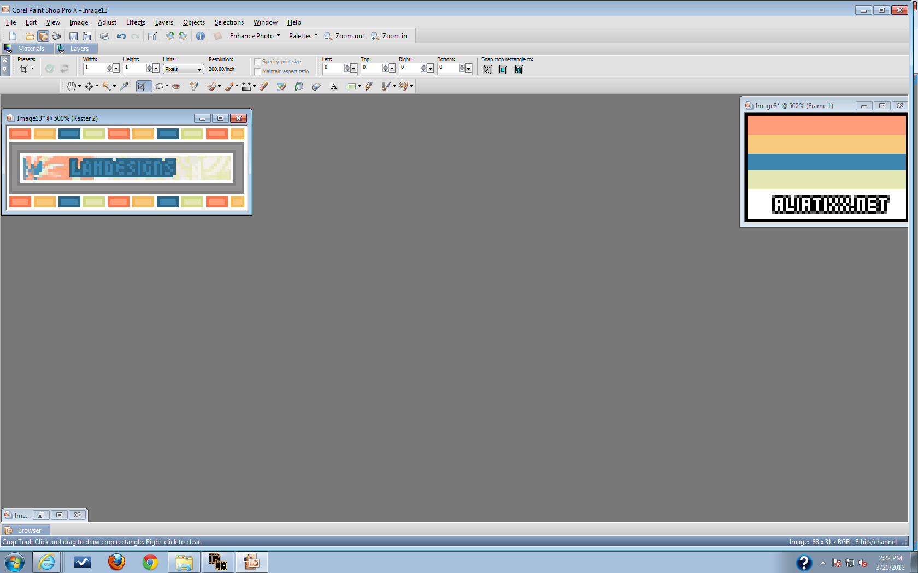The image size is (918, 573).
Task: Increase the Height spinner up arrow
Action: tap(149, 66)
